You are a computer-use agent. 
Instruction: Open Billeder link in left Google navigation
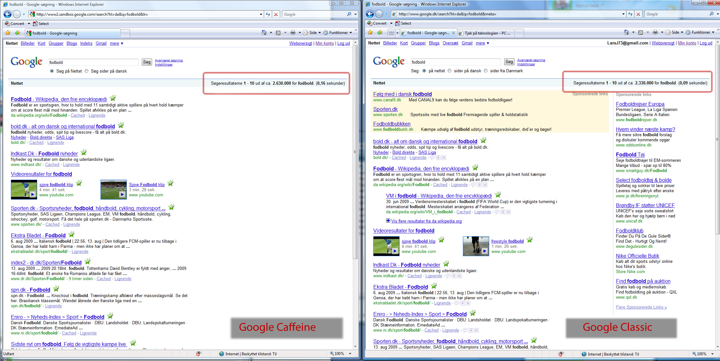(x=28, y=43)
